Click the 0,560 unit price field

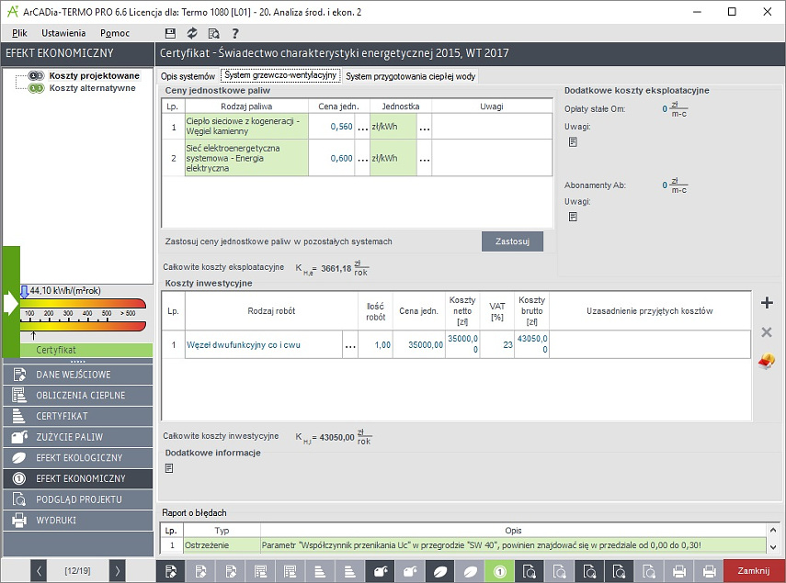pyautogui.click(x=331, y=127)
